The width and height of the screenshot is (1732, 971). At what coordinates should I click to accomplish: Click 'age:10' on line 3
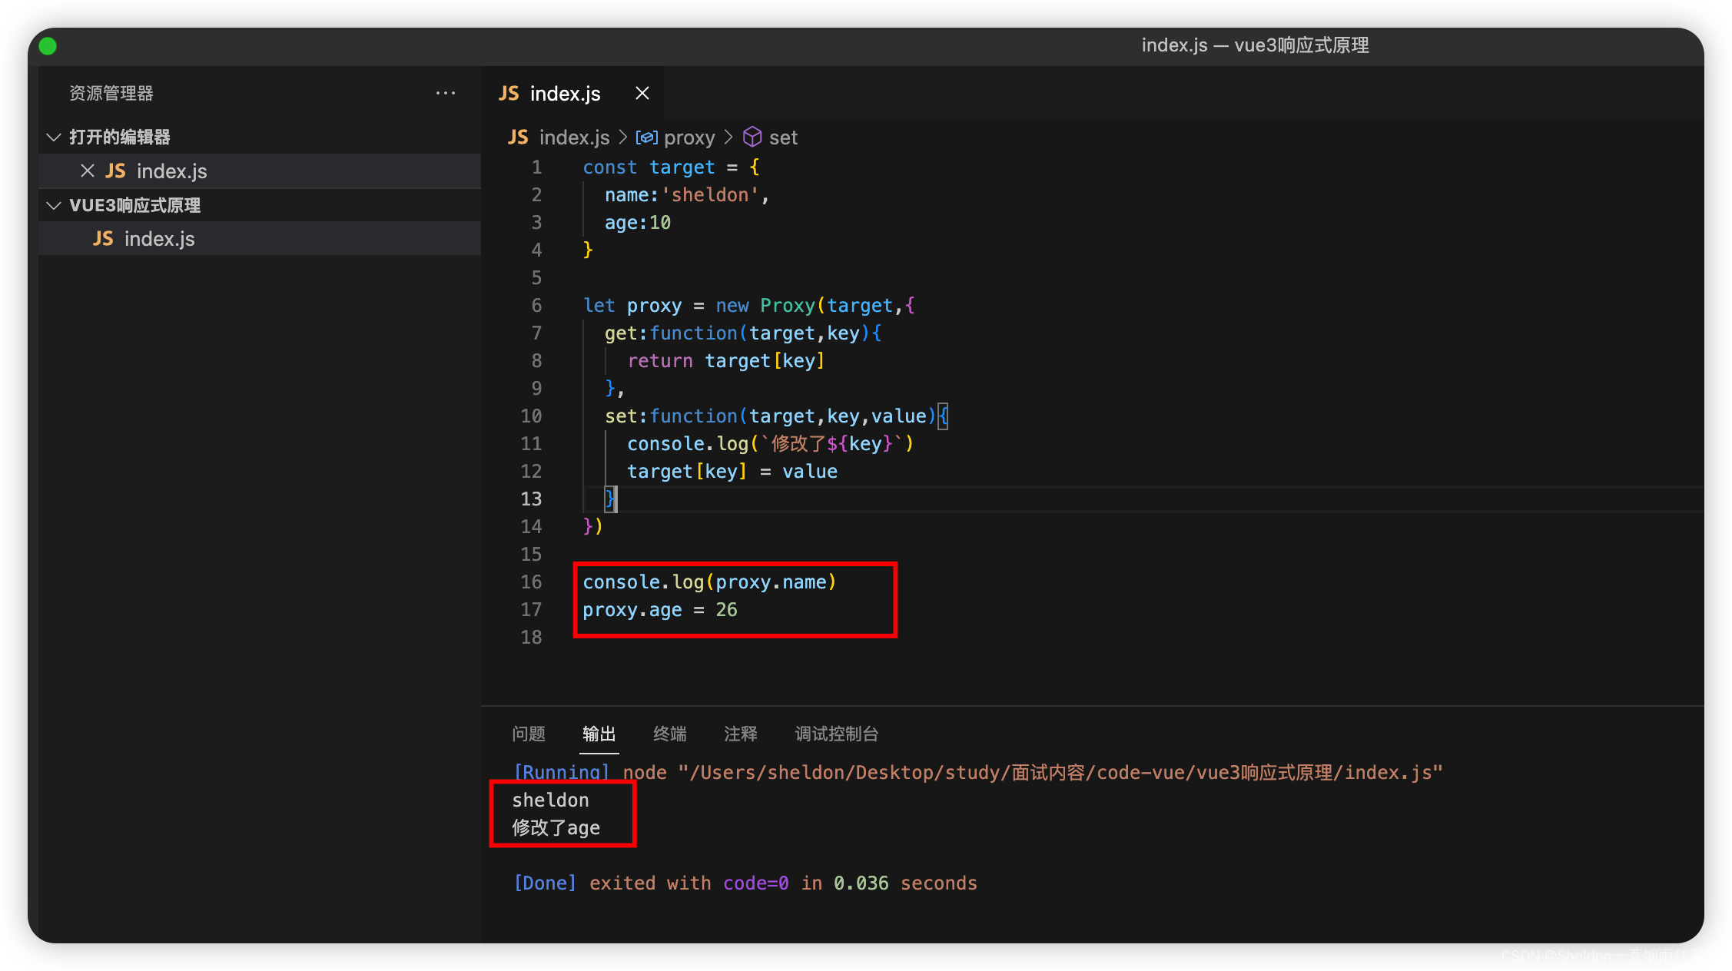(x=638, y=223)
